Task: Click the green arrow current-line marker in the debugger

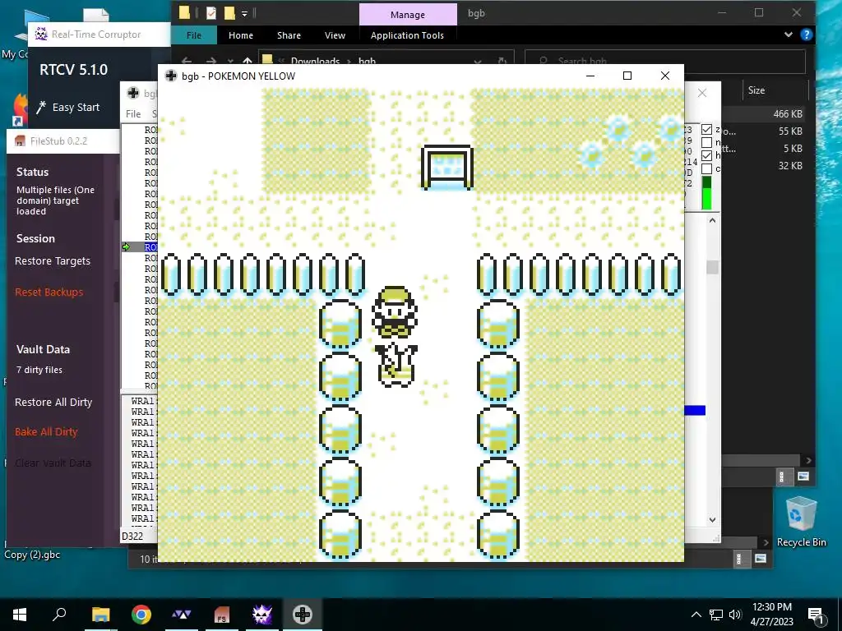Action: 126,246
